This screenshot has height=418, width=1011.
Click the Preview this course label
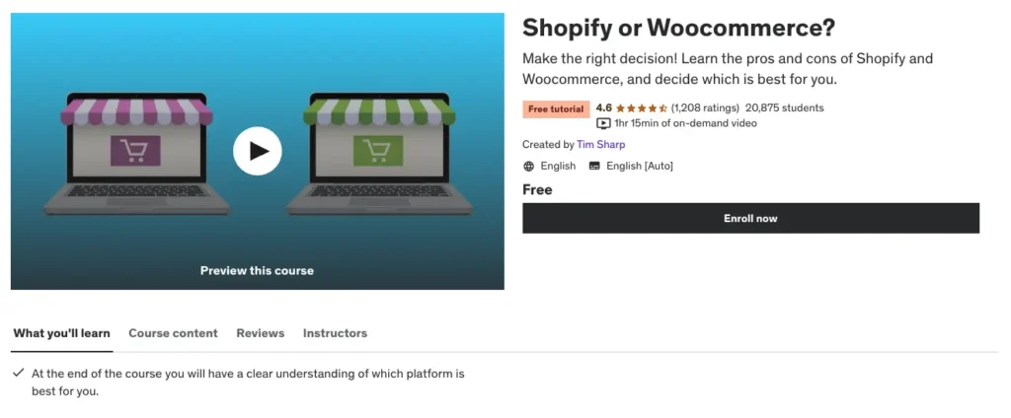pos(257,270)
